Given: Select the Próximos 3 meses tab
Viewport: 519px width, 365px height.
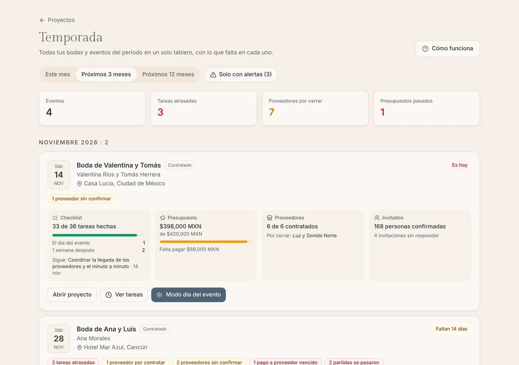Looking at the screenshot, I should tap(106, 75).
